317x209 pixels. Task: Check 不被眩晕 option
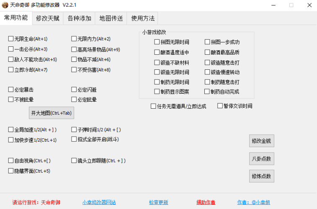11,99
